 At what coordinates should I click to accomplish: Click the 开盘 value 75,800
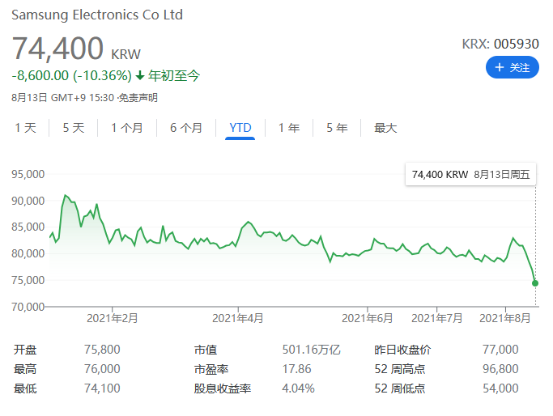click(102, 350)
